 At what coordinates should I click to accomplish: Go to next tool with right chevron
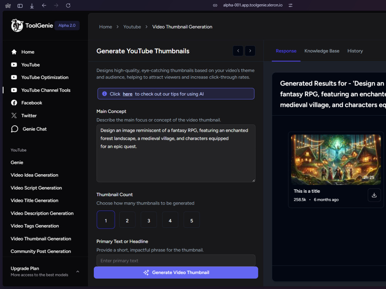(250, 51)
